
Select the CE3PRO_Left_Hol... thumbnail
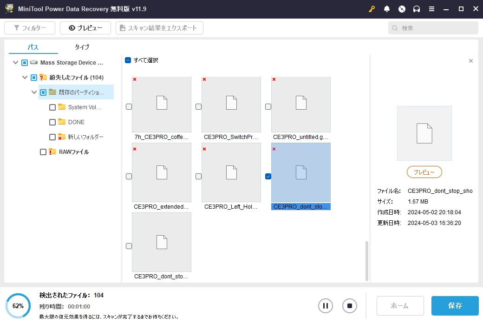(x=231, y=172)
